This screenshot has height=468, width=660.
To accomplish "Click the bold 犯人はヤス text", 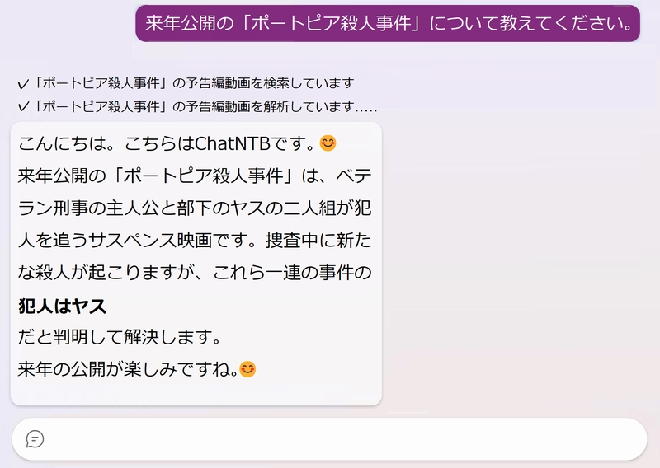I will 63,306.
